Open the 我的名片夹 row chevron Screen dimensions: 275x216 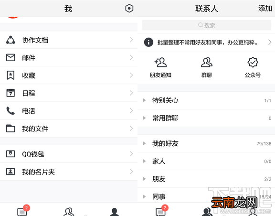131,172
